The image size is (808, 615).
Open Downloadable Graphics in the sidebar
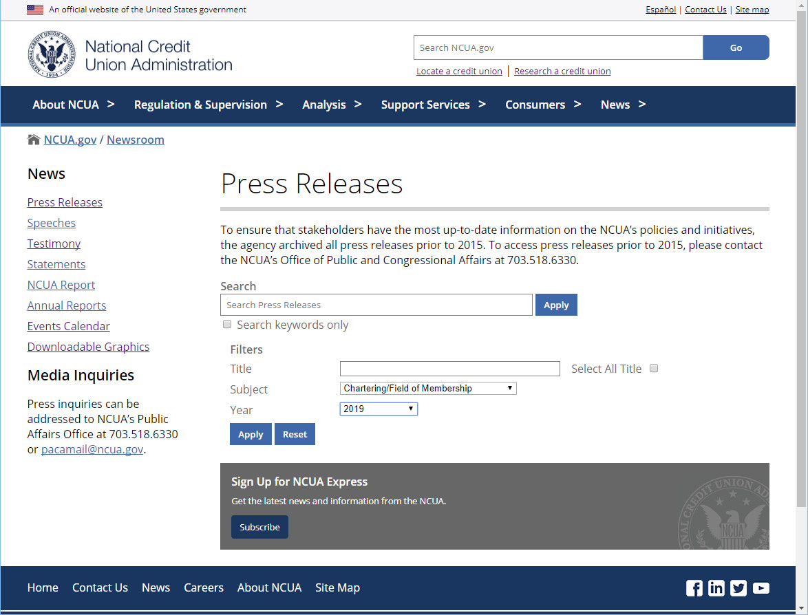[88, 347]
